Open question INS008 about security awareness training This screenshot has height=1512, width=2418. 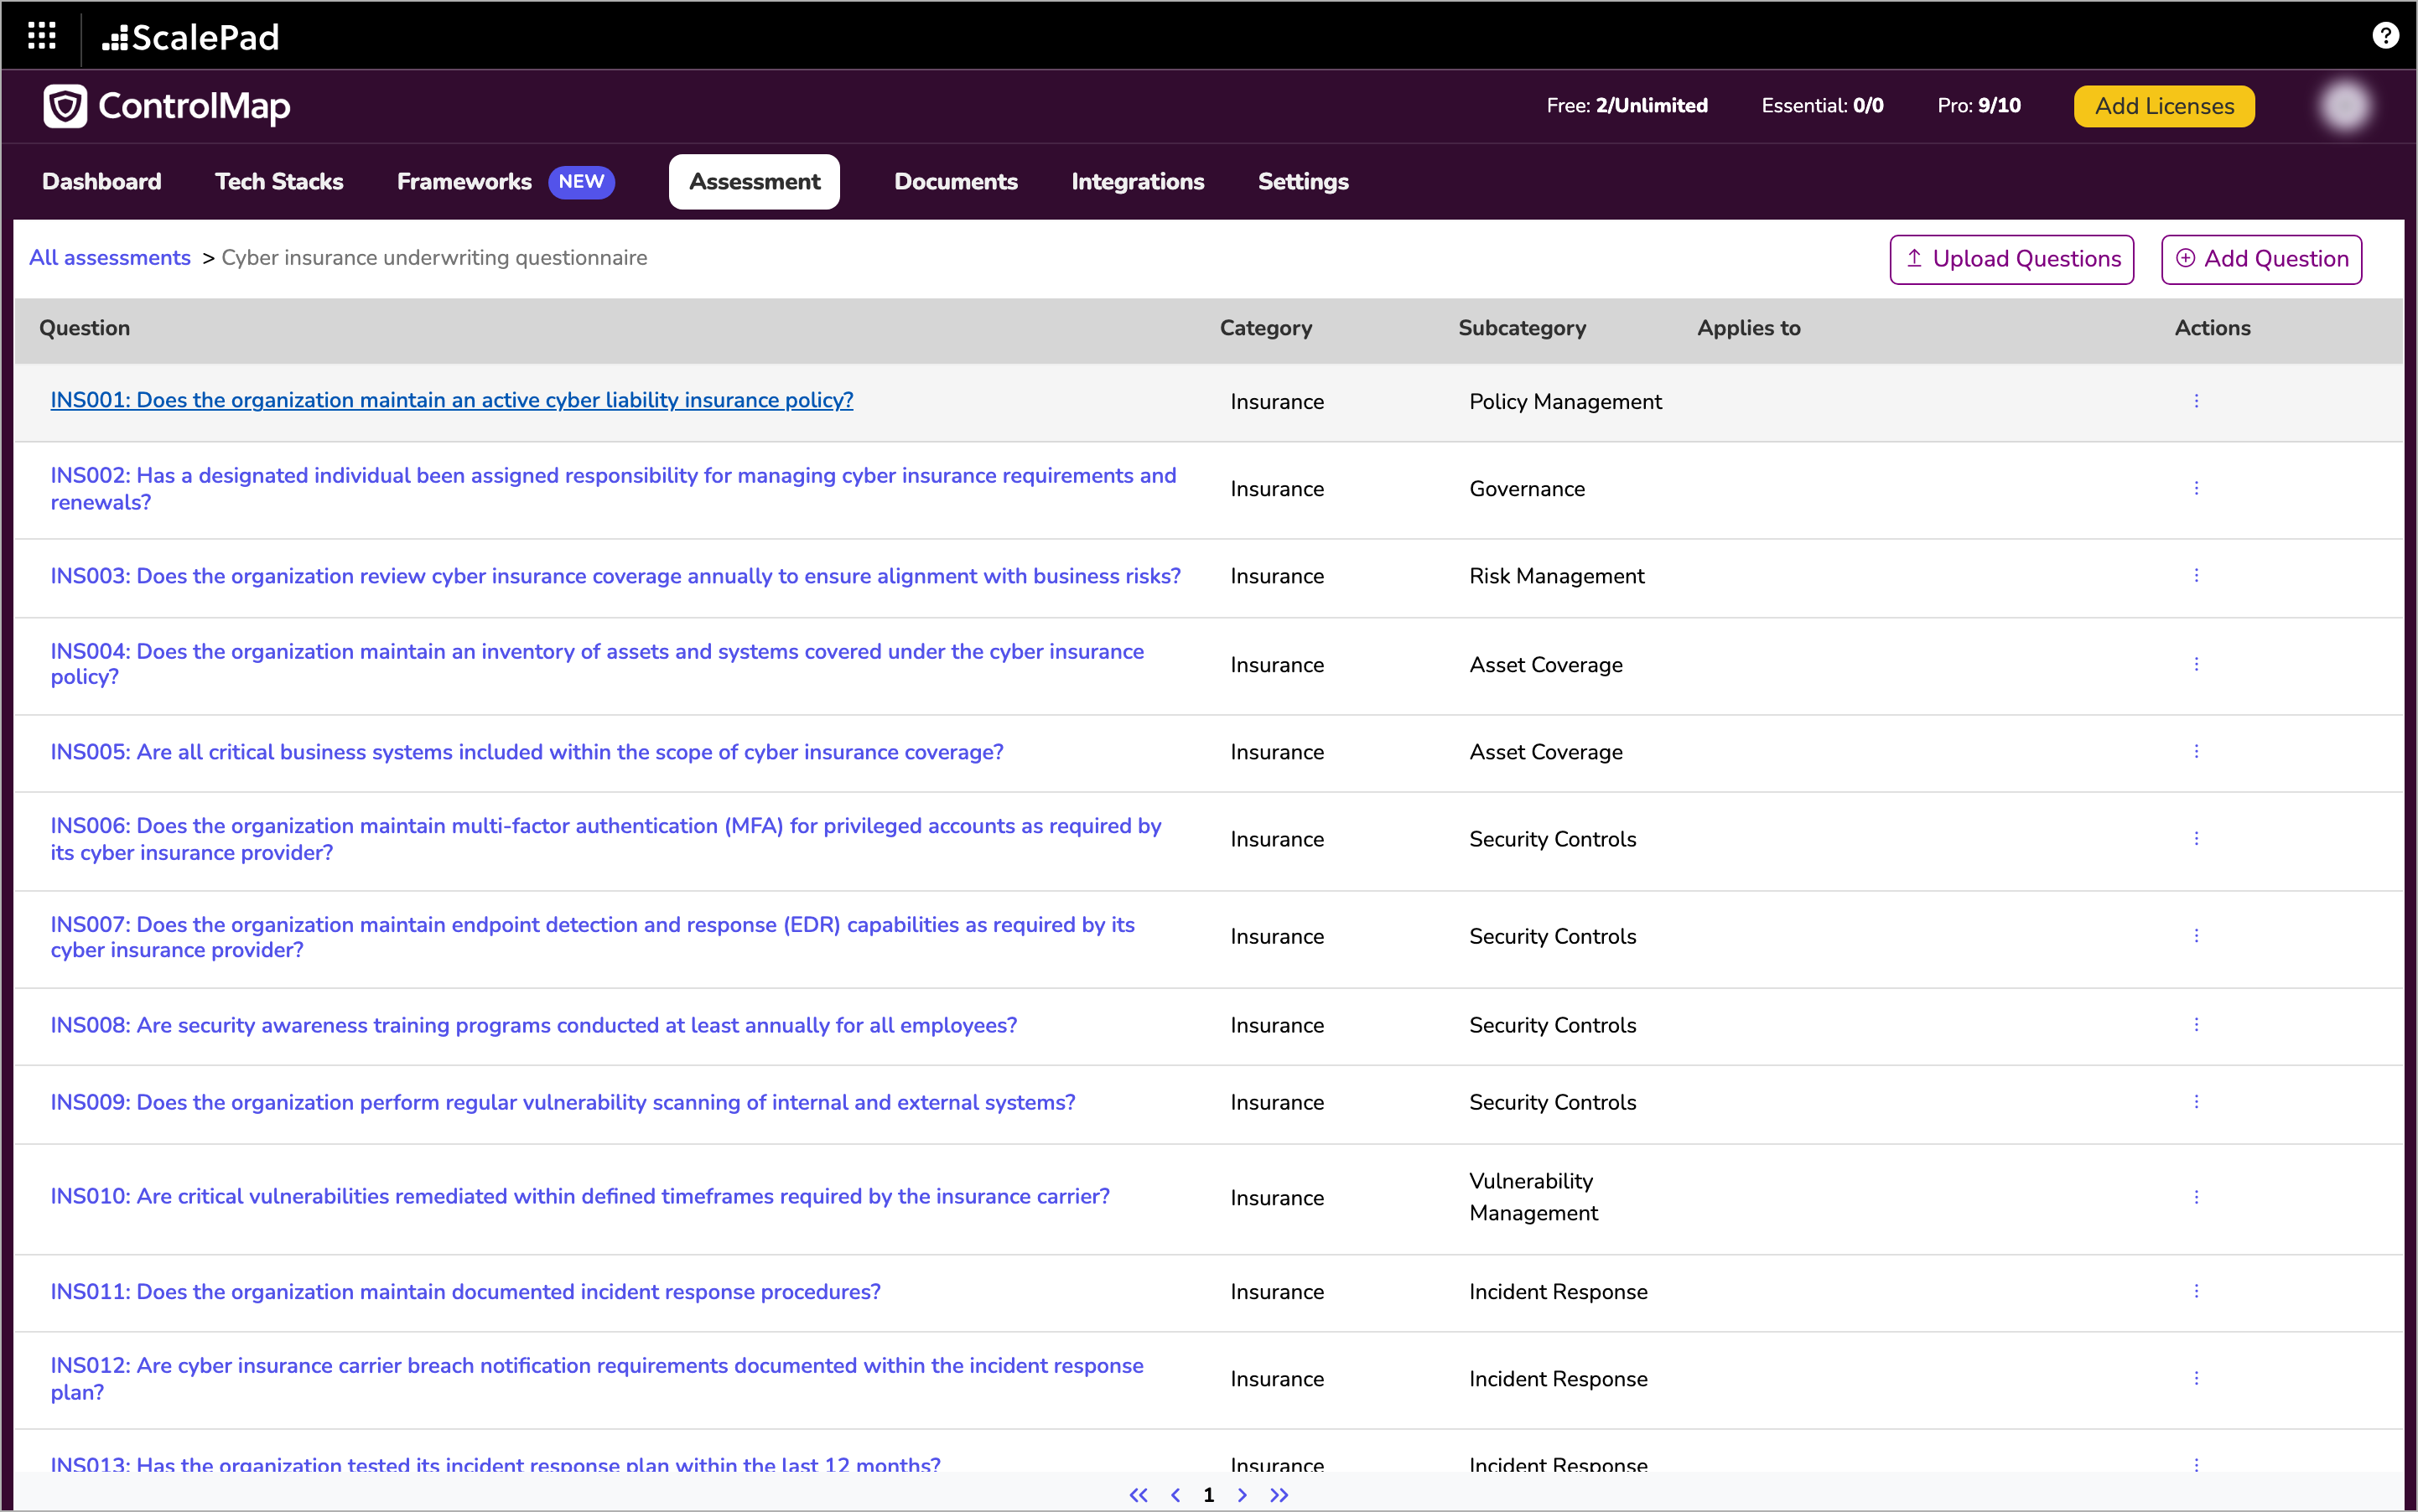pos(533,1025)
